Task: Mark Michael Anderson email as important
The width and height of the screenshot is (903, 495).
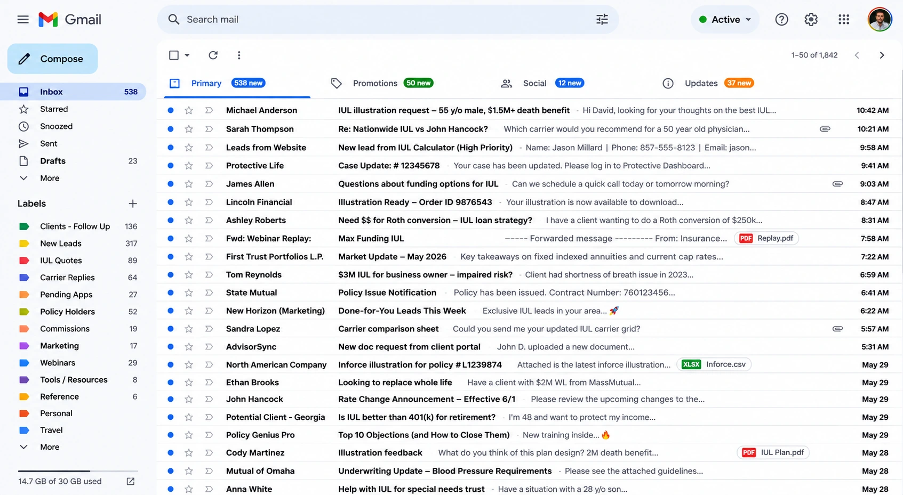Action: (x=209, y=110)
